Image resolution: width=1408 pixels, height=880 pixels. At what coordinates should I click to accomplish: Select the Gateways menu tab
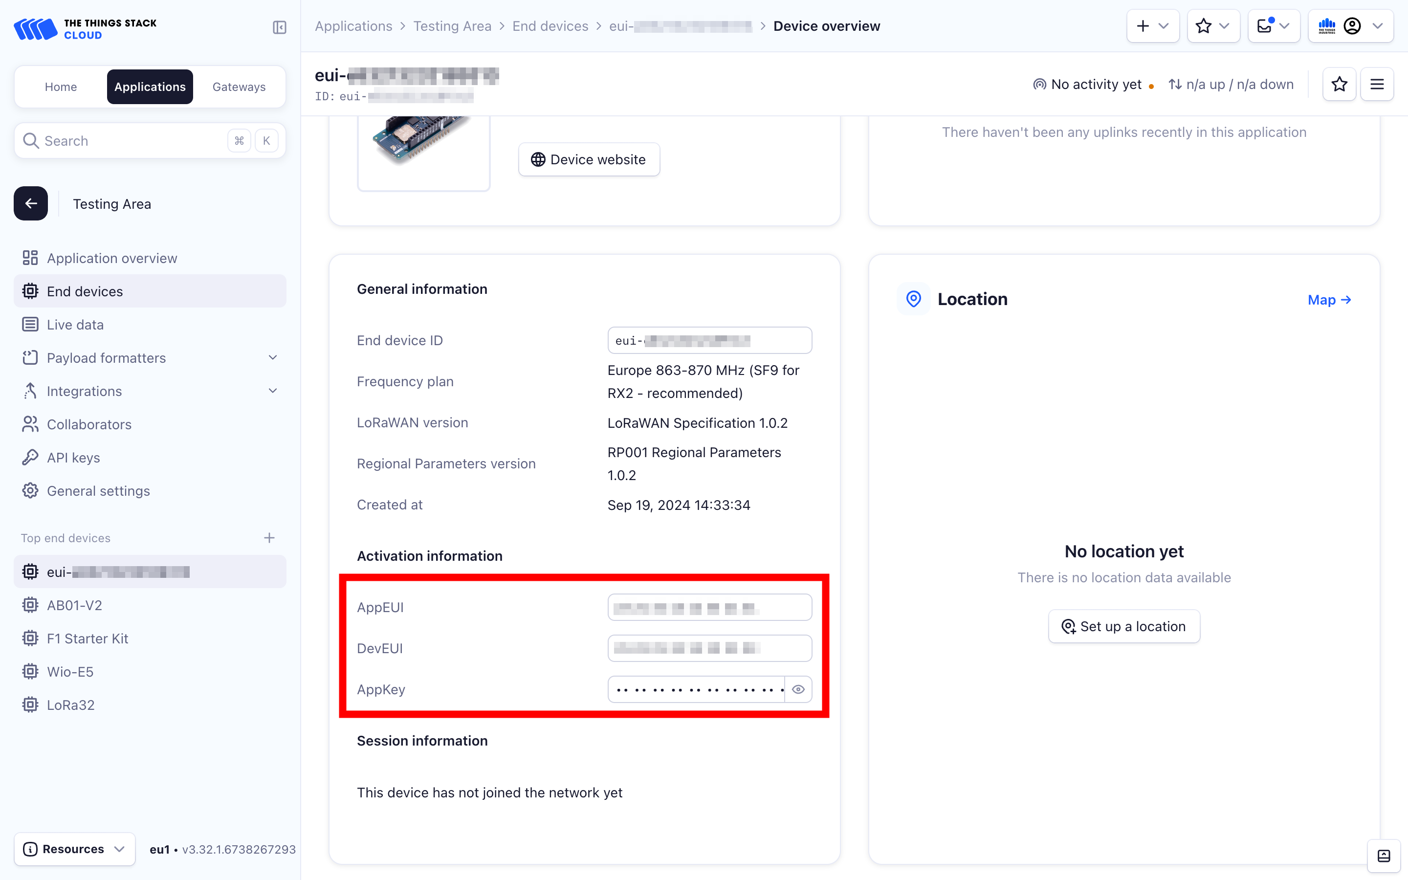click(x=240, y=86)
